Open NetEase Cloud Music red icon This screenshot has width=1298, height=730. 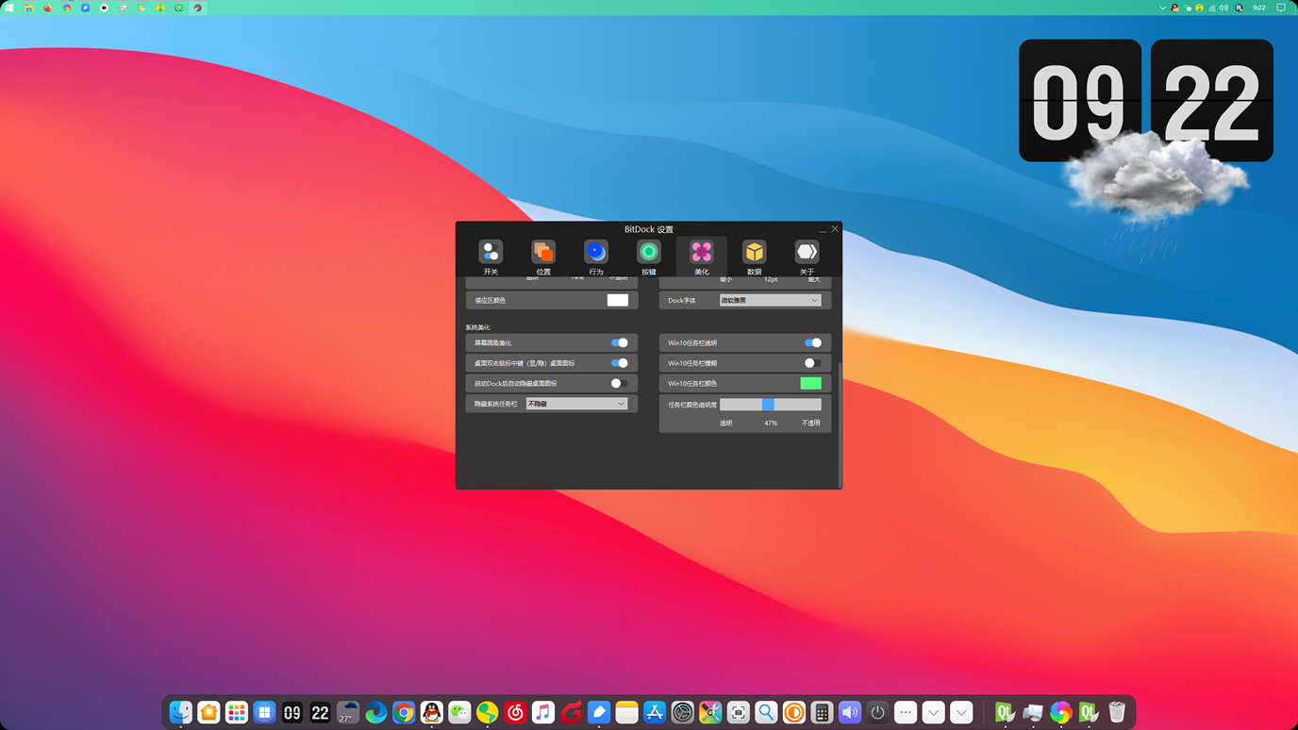(x=515, y=712)
